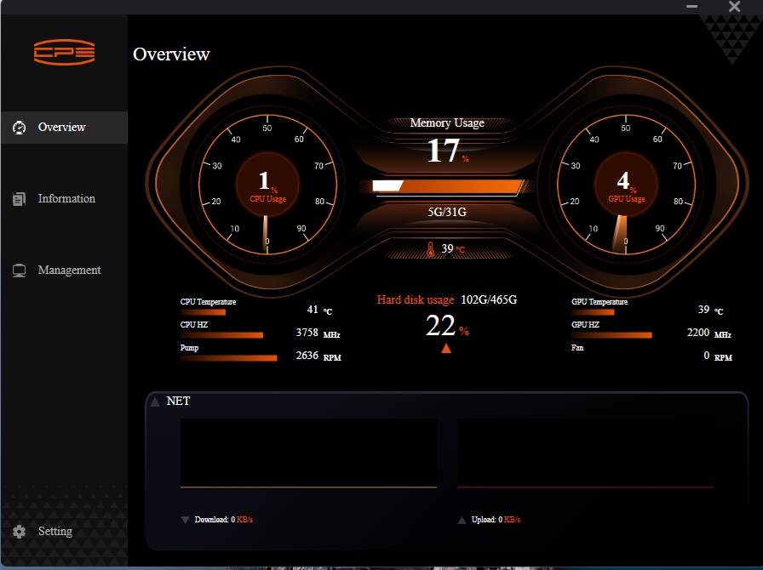Viewport: 763px width, 570px height.
Task: Click the Pump label
Action: pos(189,348)
